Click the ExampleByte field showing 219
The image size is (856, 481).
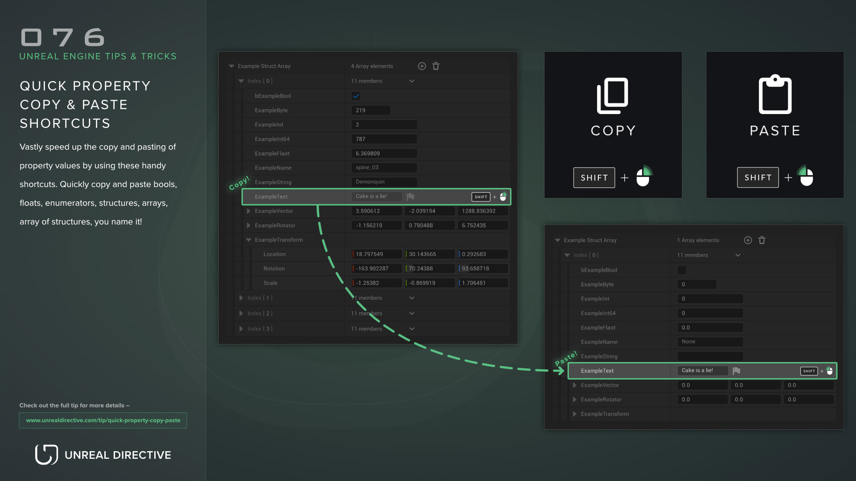pos(371,110)
